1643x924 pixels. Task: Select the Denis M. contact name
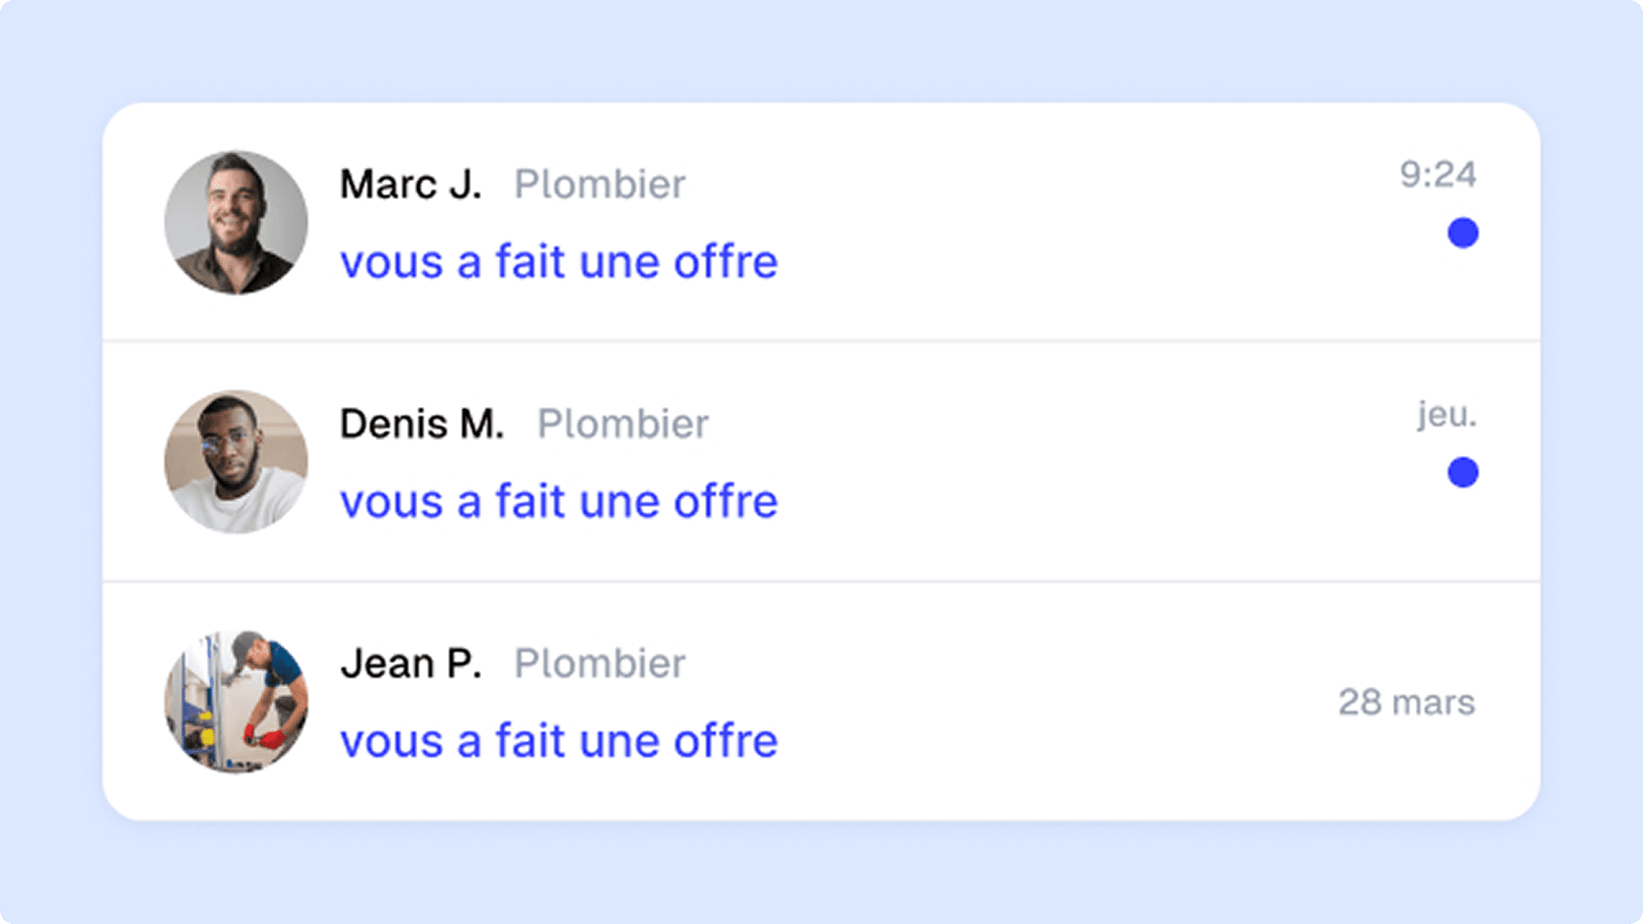[422, 424]
